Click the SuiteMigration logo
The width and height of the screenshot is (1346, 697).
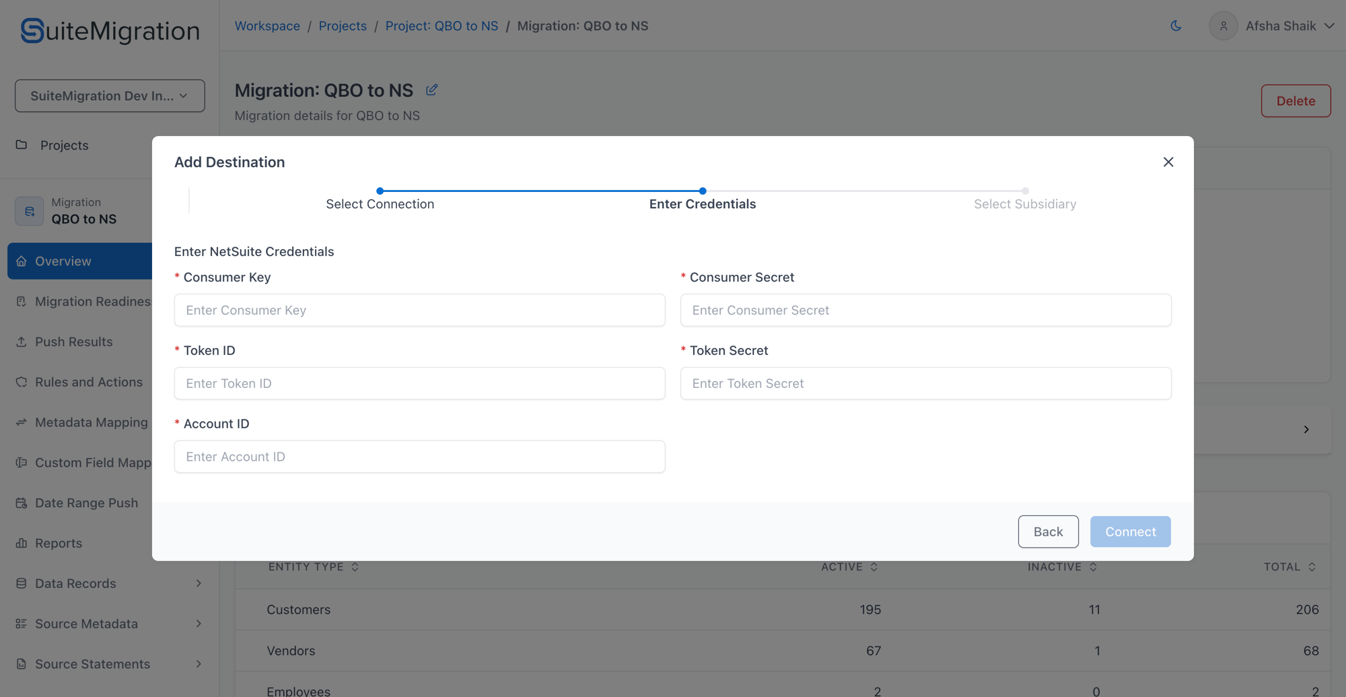110,30
